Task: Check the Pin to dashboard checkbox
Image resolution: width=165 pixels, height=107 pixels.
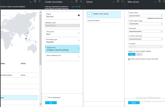Action: 46,97
